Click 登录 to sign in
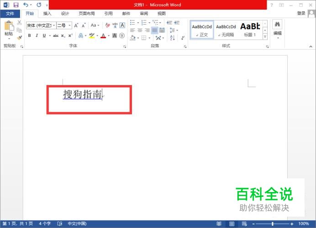 (x=301, y=13)
